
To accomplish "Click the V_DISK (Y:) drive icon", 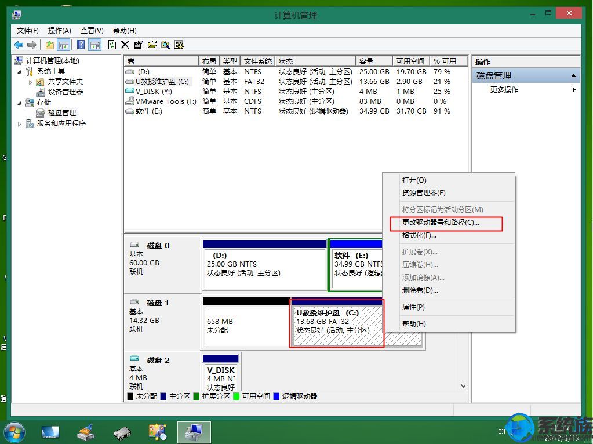I will [x=130, y=91].
